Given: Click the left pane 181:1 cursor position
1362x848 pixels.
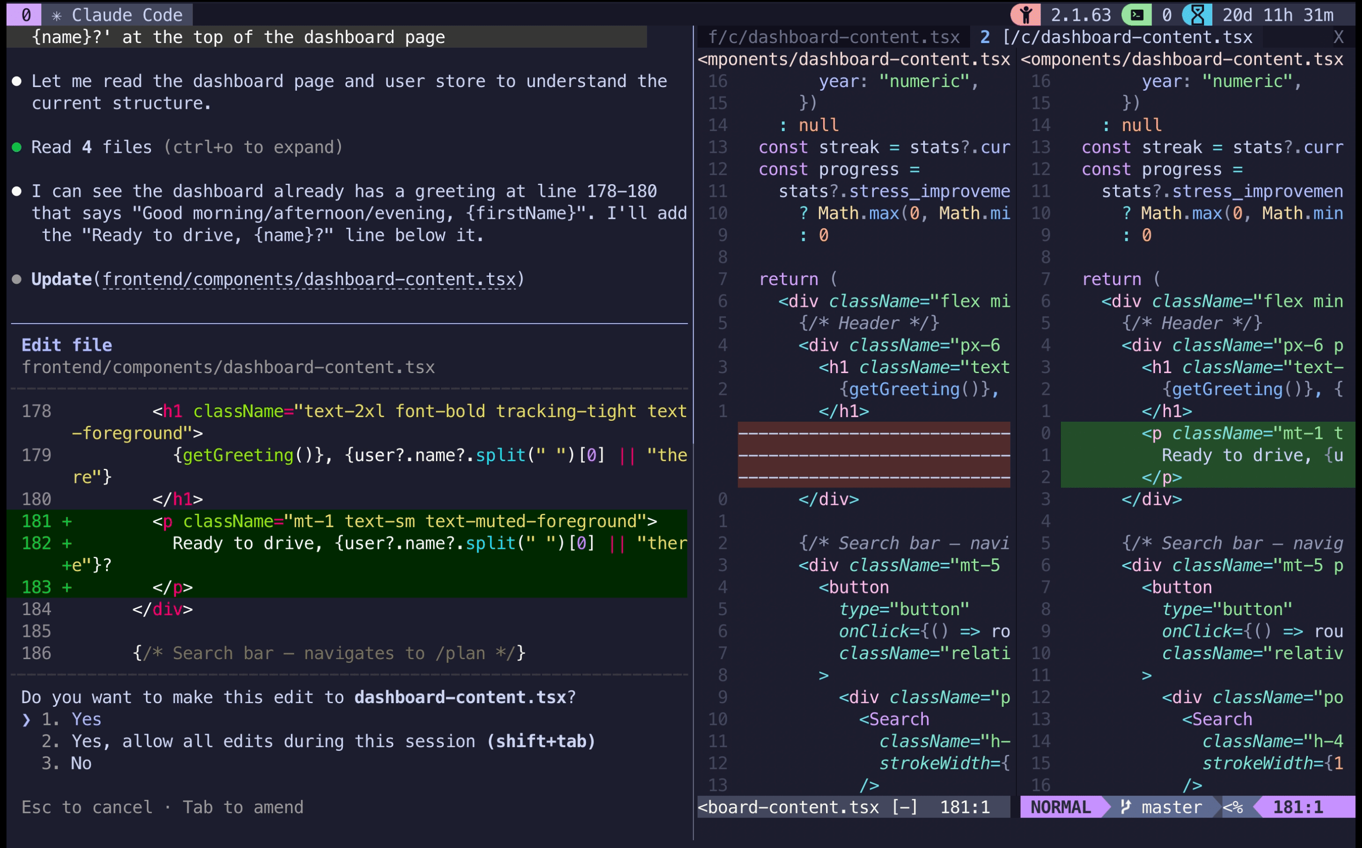Looking at the screenshot, I should coord(965,806).
